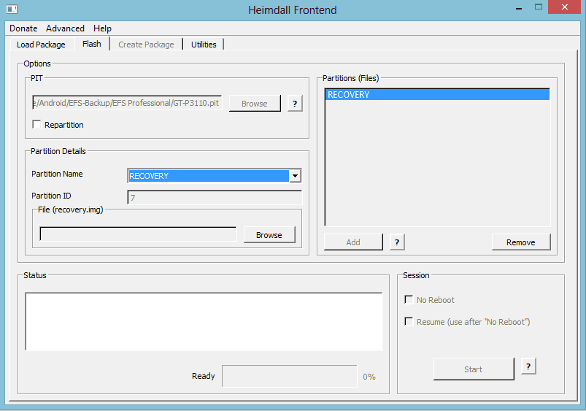This screenshot has height=411, width=586.
Task: Switch to the Load Package tab
Action: tap(41, 45)
